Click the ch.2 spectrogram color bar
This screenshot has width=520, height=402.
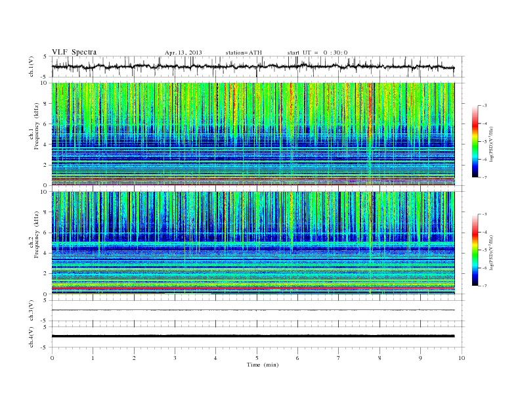point(475,250)
